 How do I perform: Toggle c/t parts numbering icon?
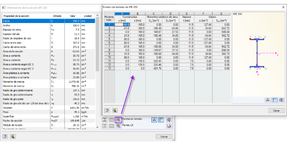pos(112,126)
